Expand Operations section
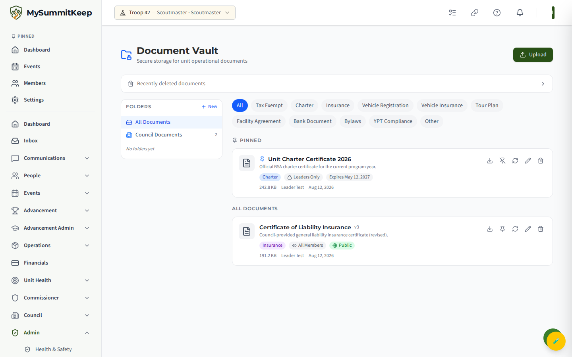This screenshot has height=357, width=572. point(51,245)
